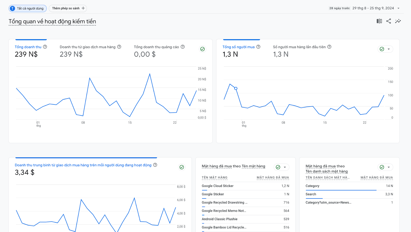Open Insights sparkline icon
The width and height of the screenshot is (411, 232).
tap(398, 21)
